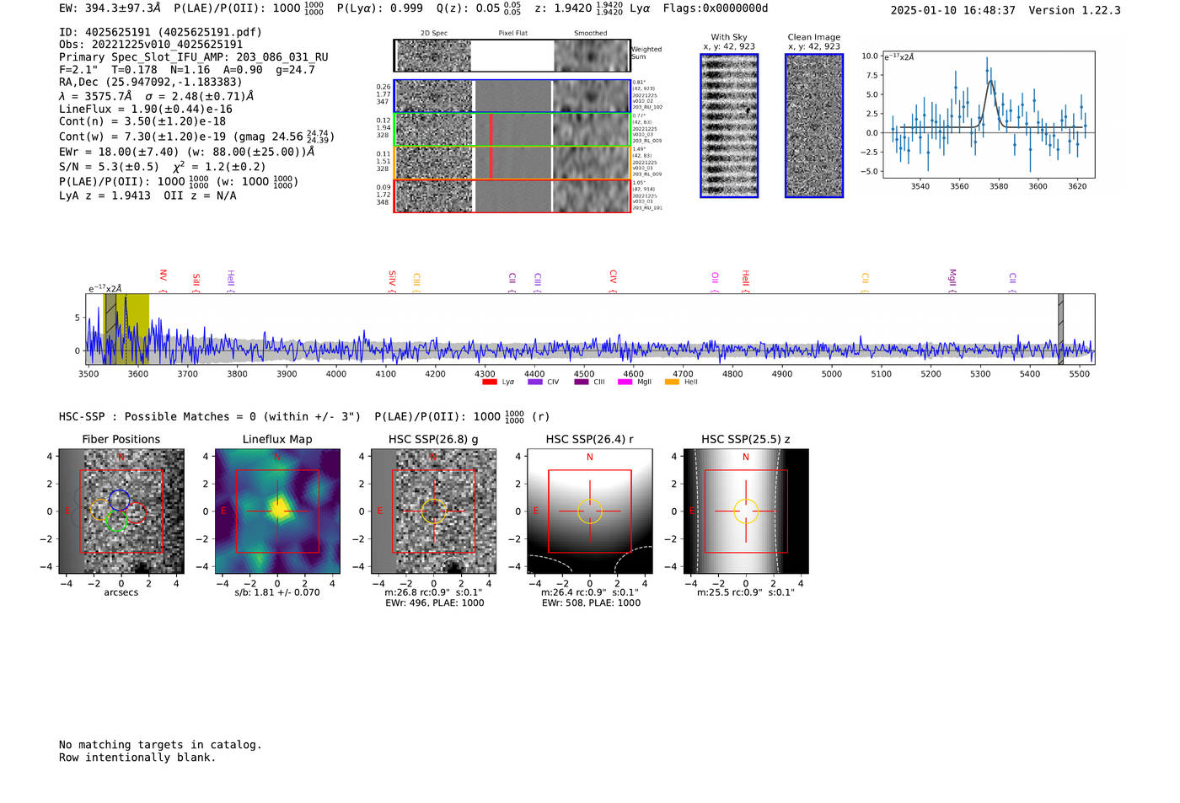Open the HSC SSP(25.5) z image

coord(746,511)
